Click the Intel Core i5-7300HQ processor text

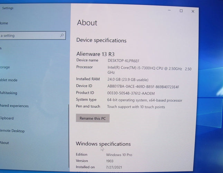(149, 70)
